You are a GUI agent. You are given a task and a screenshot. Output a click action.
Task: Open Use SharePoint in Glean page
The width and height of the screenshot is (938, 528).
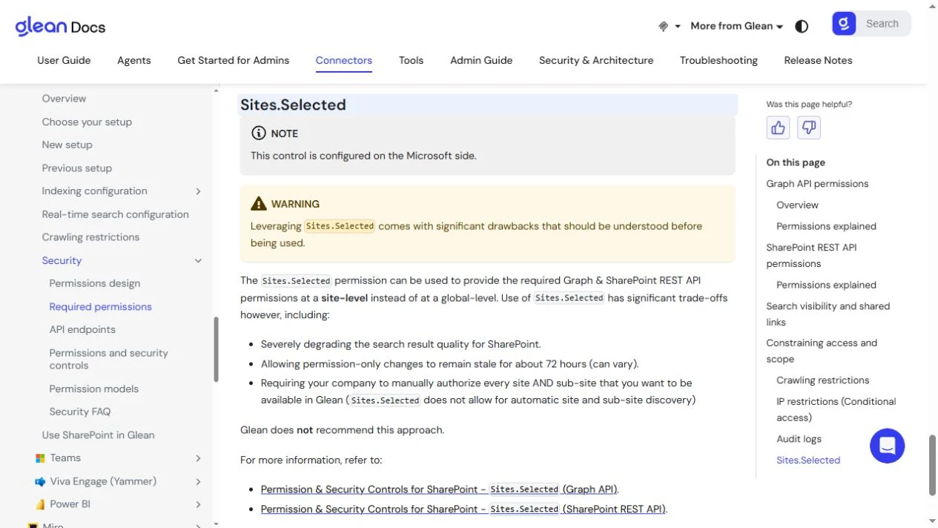pyautogui.click(x=98, y=435)
